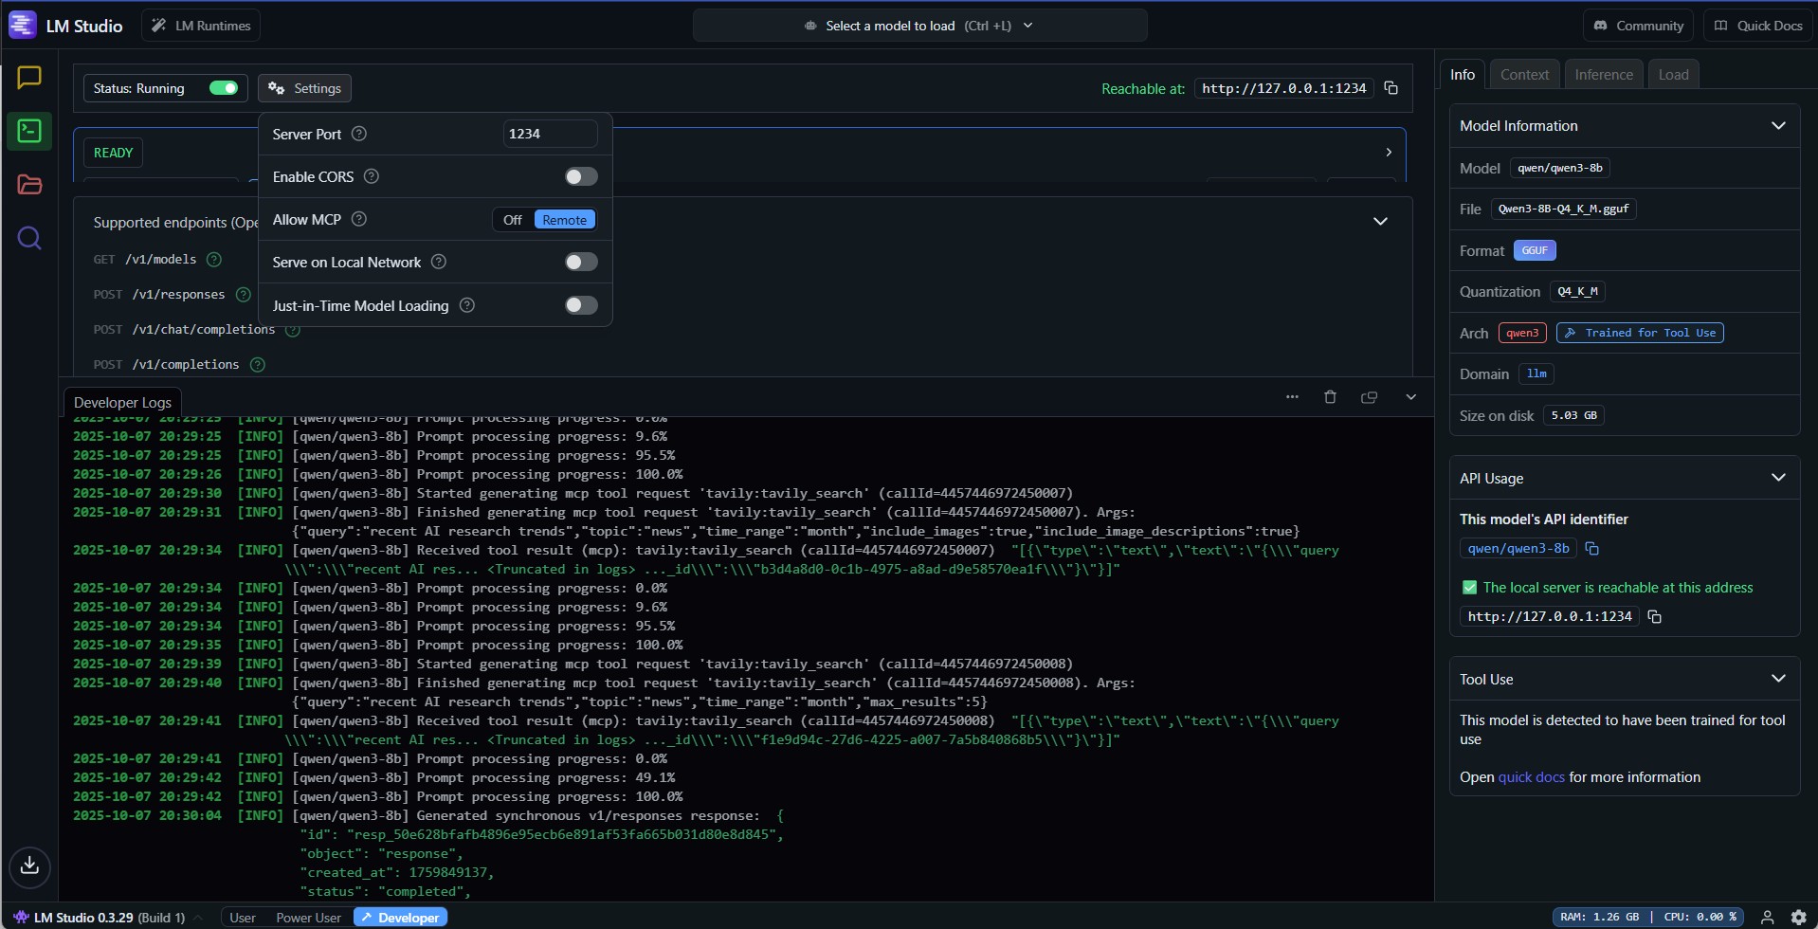Clear developer logs using the trash icon
The height and width of the screenshot is (929, 1818).
click(x=1330, y=397)
